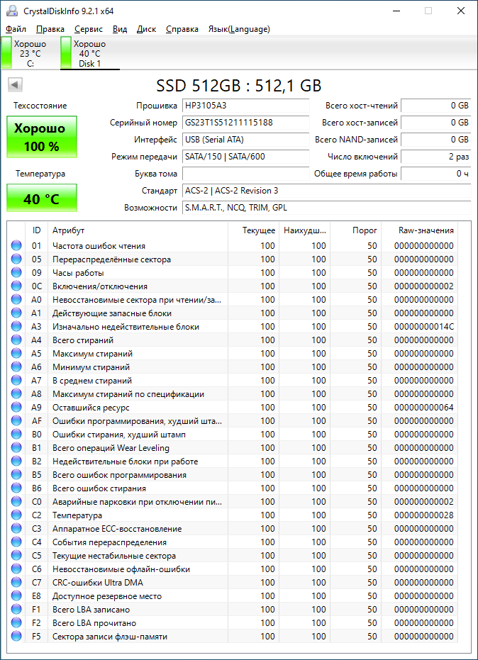
Task: Click green health indicator of Disk 1
Action: (66, 52)
